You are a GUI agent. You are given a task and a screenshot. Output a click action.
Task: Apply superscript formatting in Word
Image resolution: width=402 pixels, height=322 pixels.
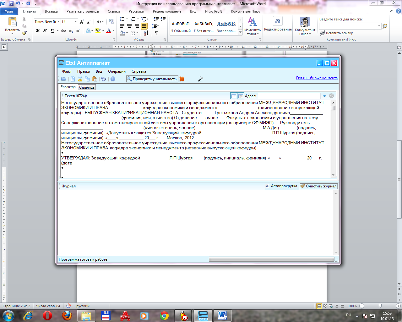[x=78, y=31]
